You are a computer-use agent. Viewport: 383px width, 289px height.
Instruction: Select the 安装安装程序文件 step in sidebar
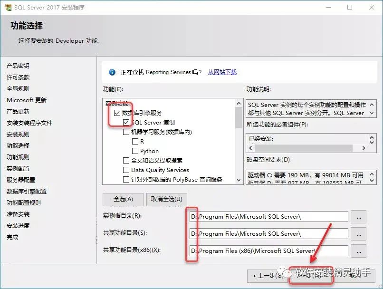point(29,123)
